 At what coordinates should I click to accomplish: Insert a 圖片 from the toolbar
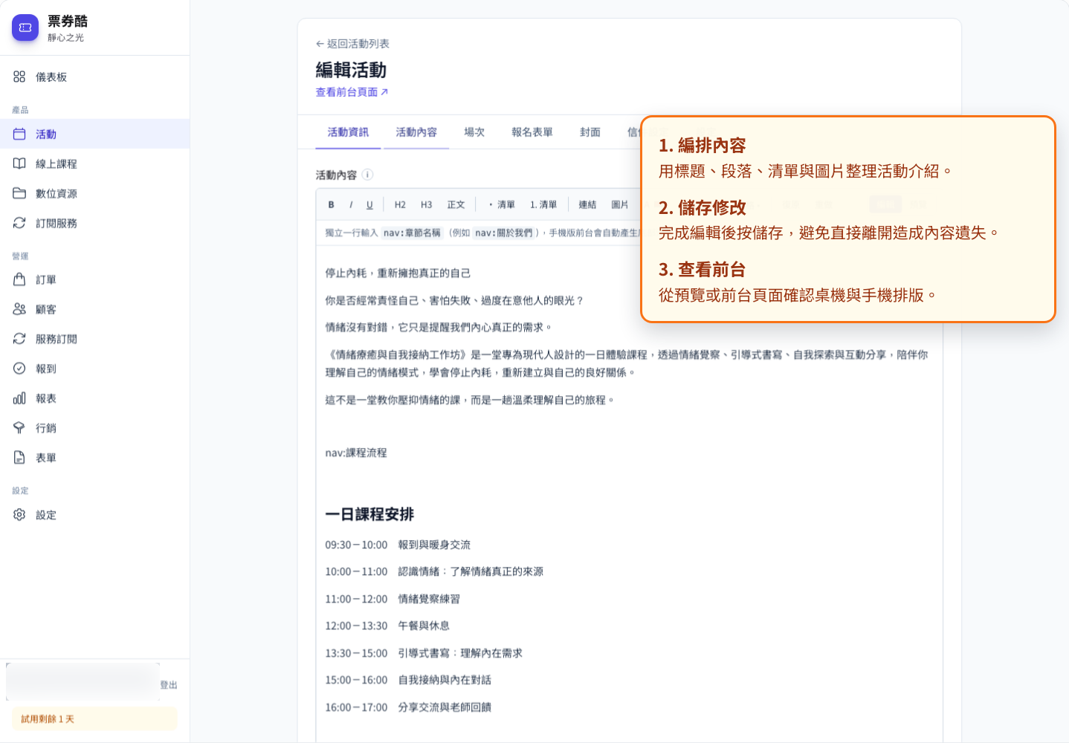620,204
